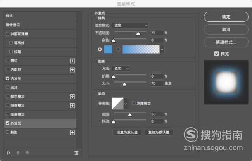This screenshot has height=161, width=252.
Task: Click the 杂色 noise slider handle
Action: pyautogui.click(x=114, y=41)
